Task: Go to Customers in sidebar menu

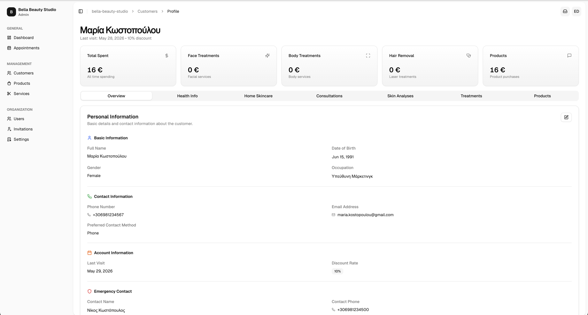Action: (x=36, y=73)
